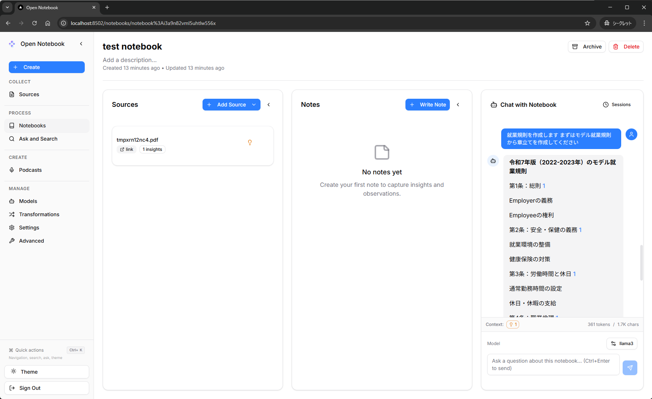Screen dimensions: 652x399
Task: Open Advanced page
Action: [x=47, y=241]
